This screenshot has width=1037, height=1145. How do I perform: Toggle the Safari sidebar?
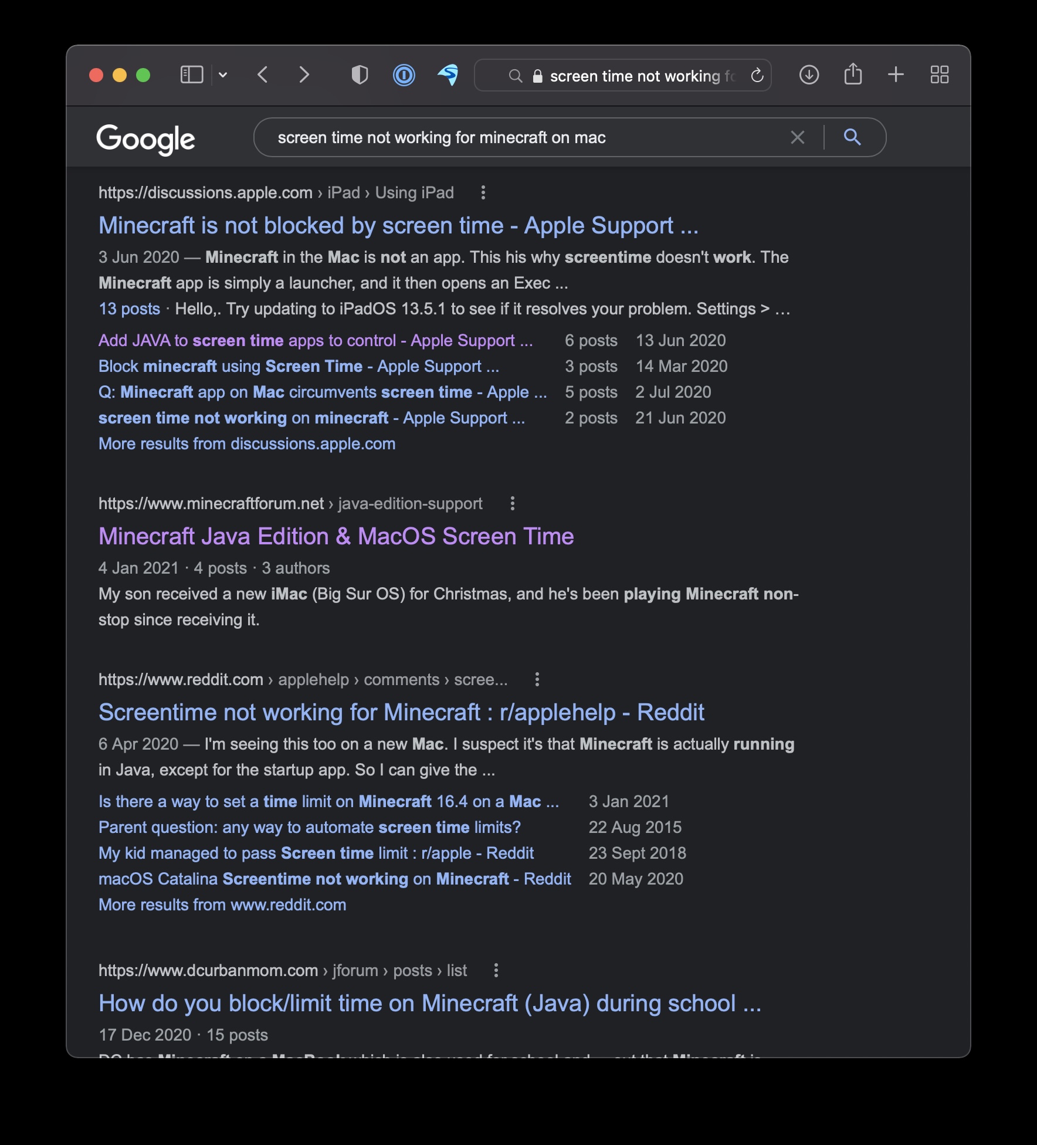pos(191,75)
